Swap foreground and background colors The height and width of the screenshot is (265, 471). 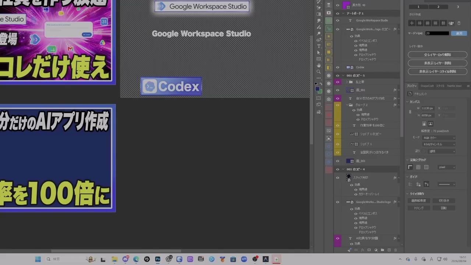click(321, 84)
